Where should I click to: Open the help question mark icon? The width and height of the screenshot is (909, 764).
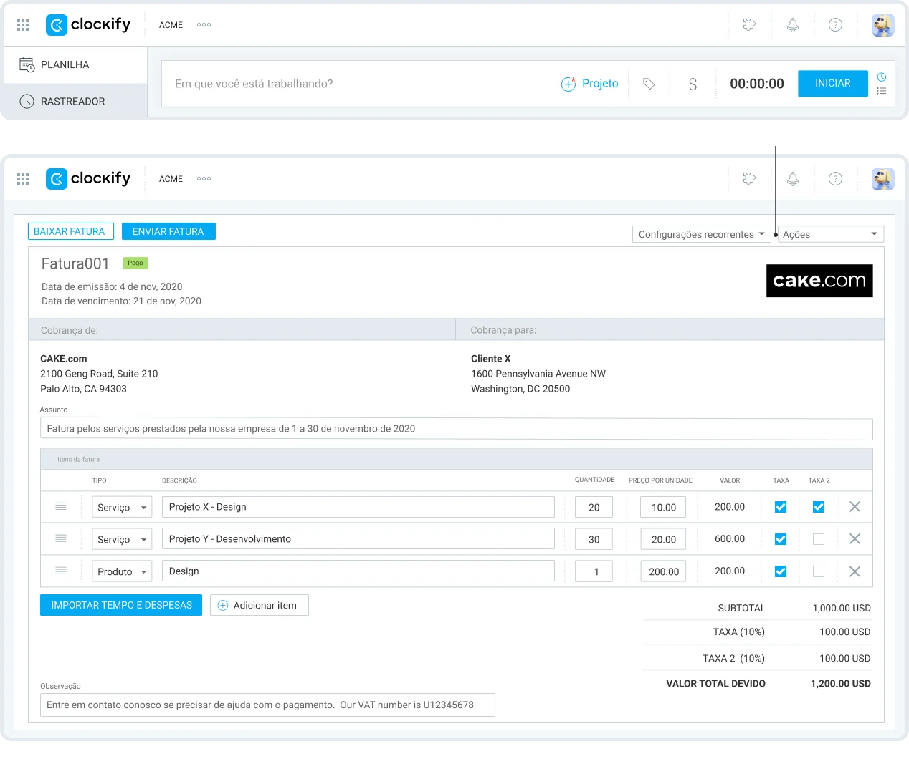(835, 24)
